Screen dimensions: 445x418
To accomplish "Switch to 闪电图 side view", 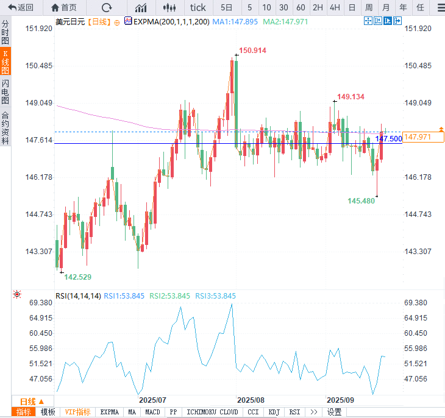I will (5, 91).
